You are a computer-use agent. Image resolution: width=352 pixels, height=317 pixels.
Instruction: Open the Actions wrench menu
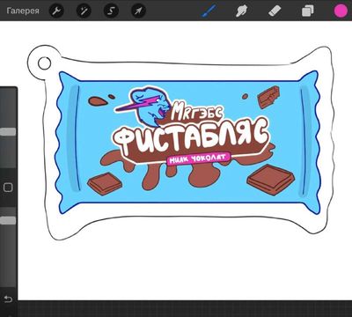pos(56,11)
